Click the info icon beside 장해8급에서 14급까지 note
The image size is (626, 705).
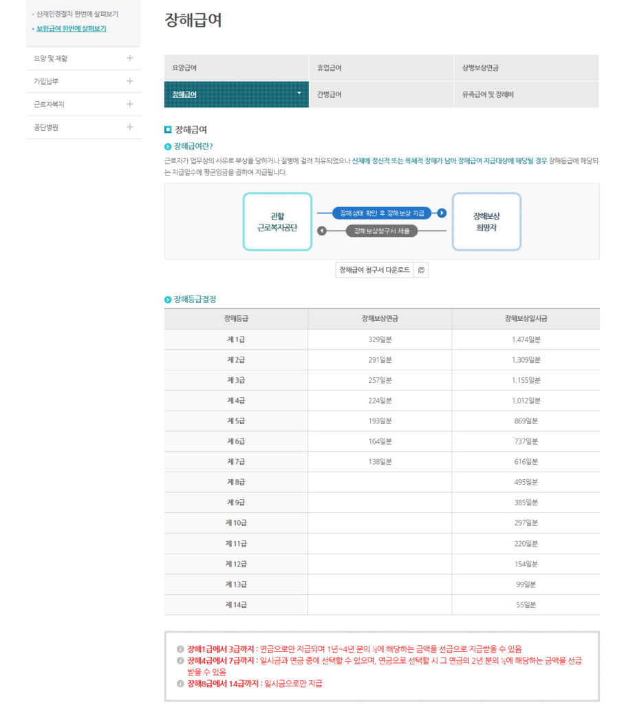pyautogui.click(x=180, y=684)
